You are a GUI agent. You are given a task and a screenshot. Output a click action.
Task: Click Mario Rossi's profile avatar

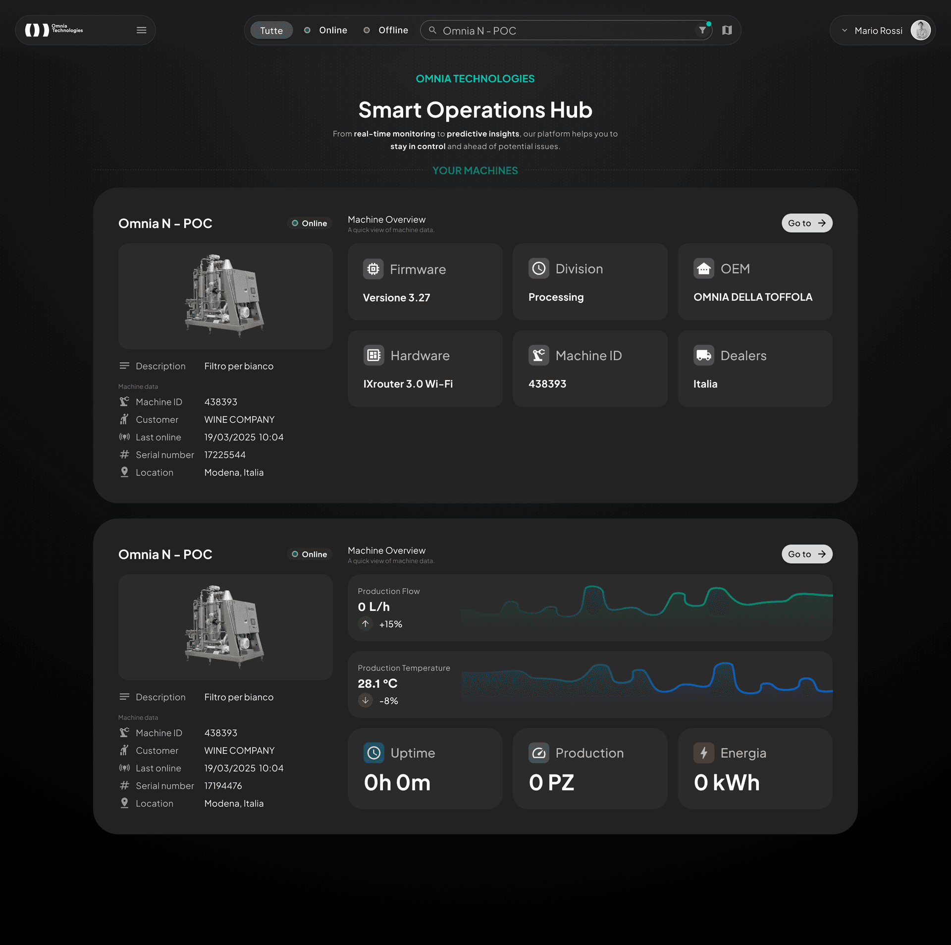920,30
